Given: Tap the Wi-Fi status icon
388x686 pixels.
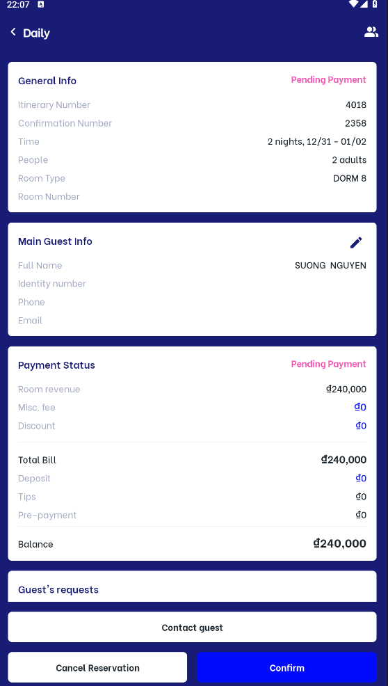Looking at the screenshot, I should (x=353, y=4).
